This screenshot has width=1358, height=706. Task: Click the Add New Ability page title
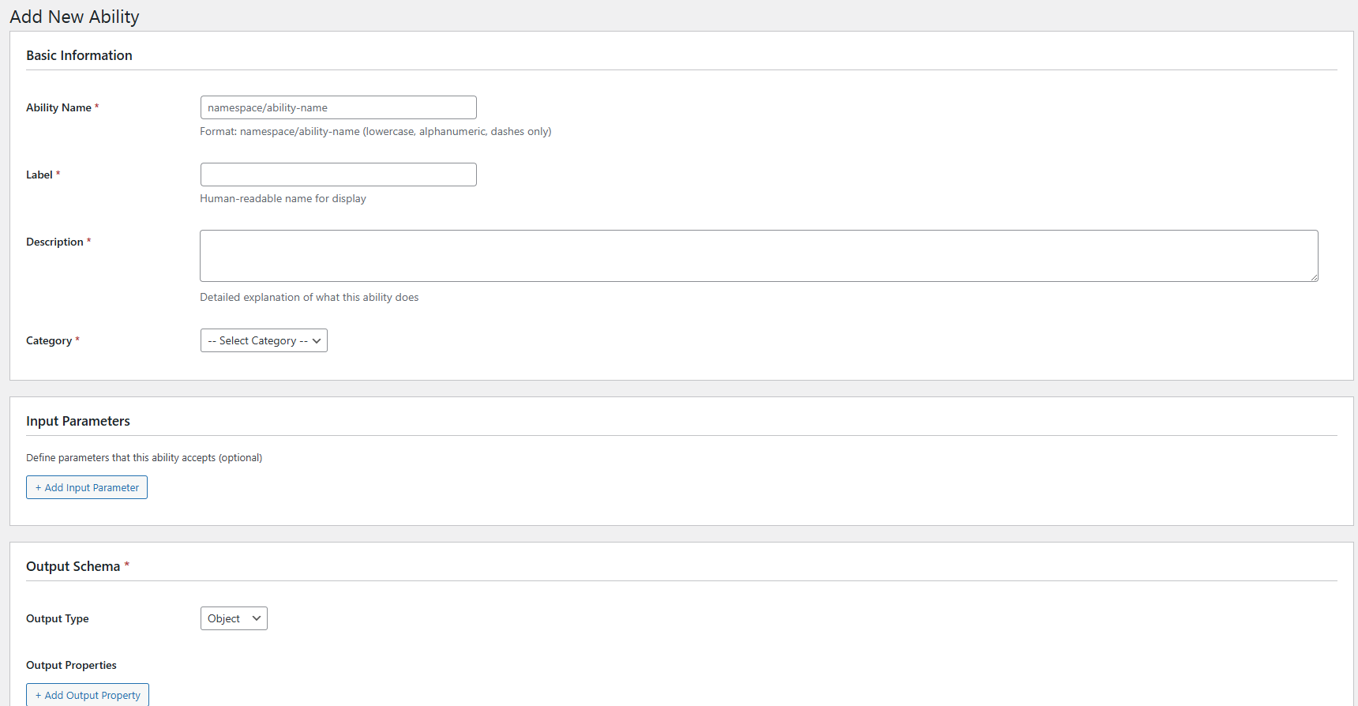coord(74,17)
